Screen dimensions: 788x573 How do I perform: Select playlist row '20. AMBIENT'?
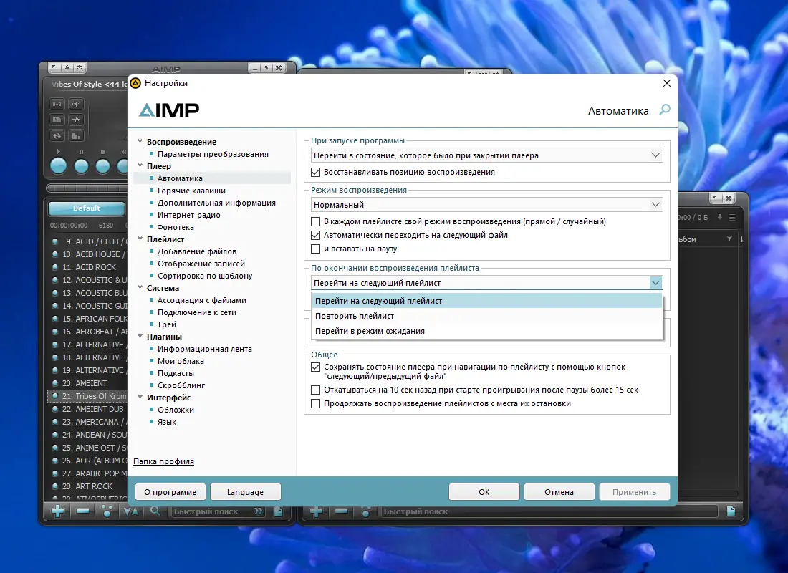pos(87,383)
